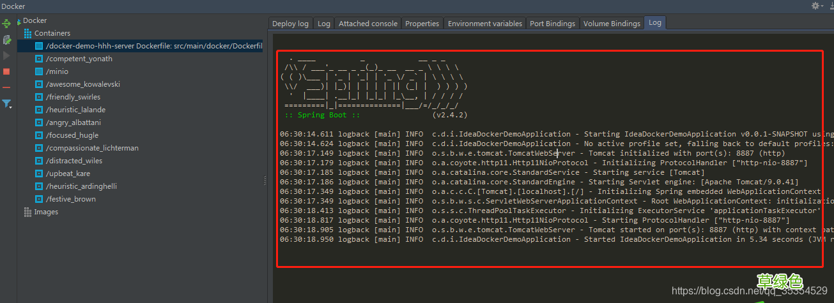This screenshot has width=834, height=303.
Task: Select the /minio container
Action: click(x=57, y=71)
